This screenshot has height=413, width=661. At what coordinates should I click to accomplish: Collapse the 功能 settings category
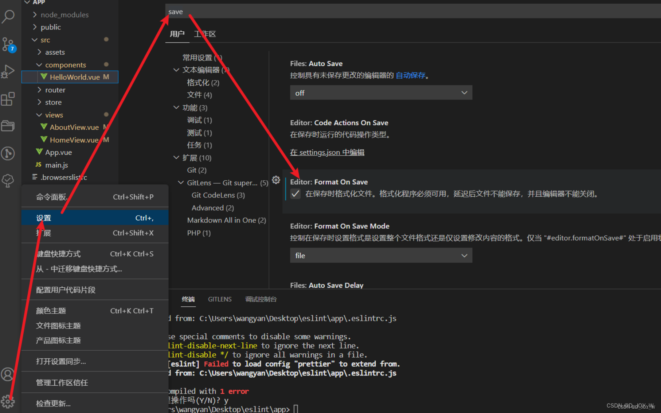pos(176,107)
